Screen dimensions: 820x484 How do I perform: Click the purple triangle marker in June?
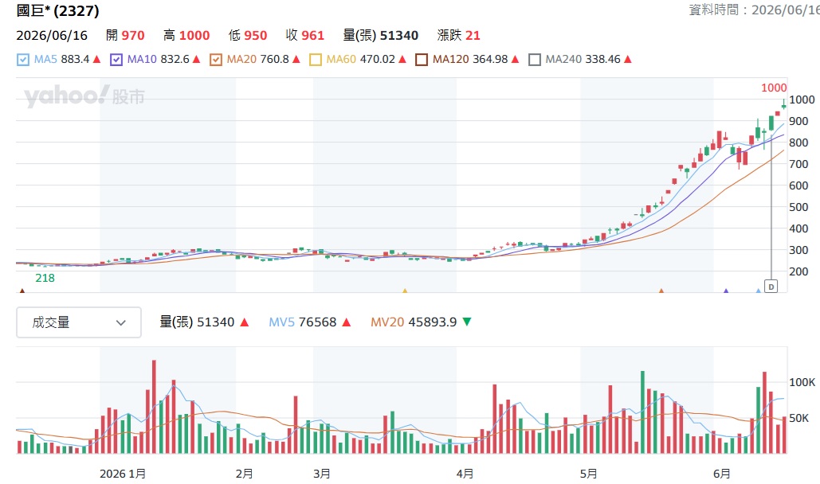726,290
